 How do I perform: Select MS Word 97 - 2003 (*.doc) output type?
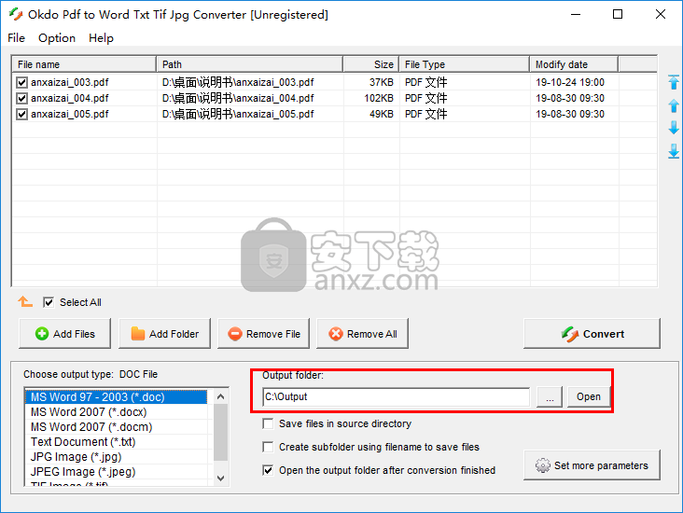(117, 397)
